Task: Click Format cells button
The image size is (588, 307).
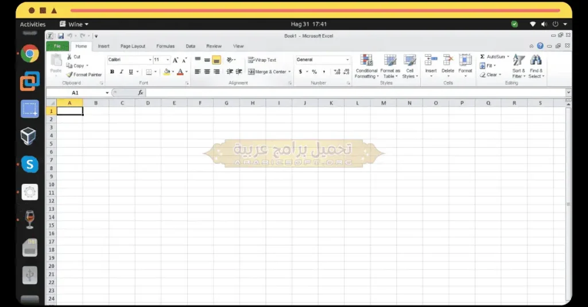Action: click(x=465, y=66)
